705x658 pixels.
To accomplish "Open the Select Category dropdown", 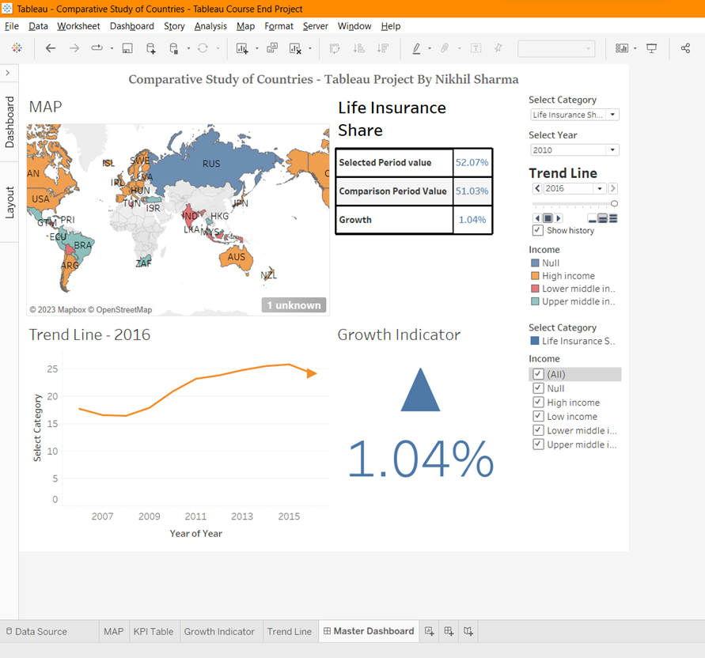I will 611,114.
